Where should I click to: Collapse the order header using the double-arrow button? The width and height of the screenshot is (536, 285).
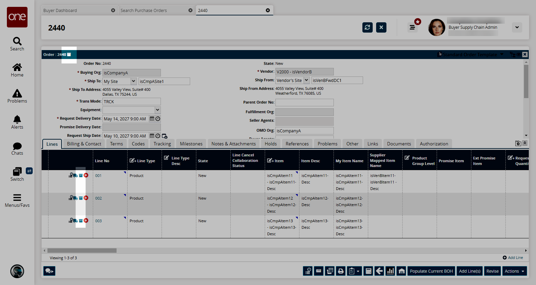(x=525, y=143)
